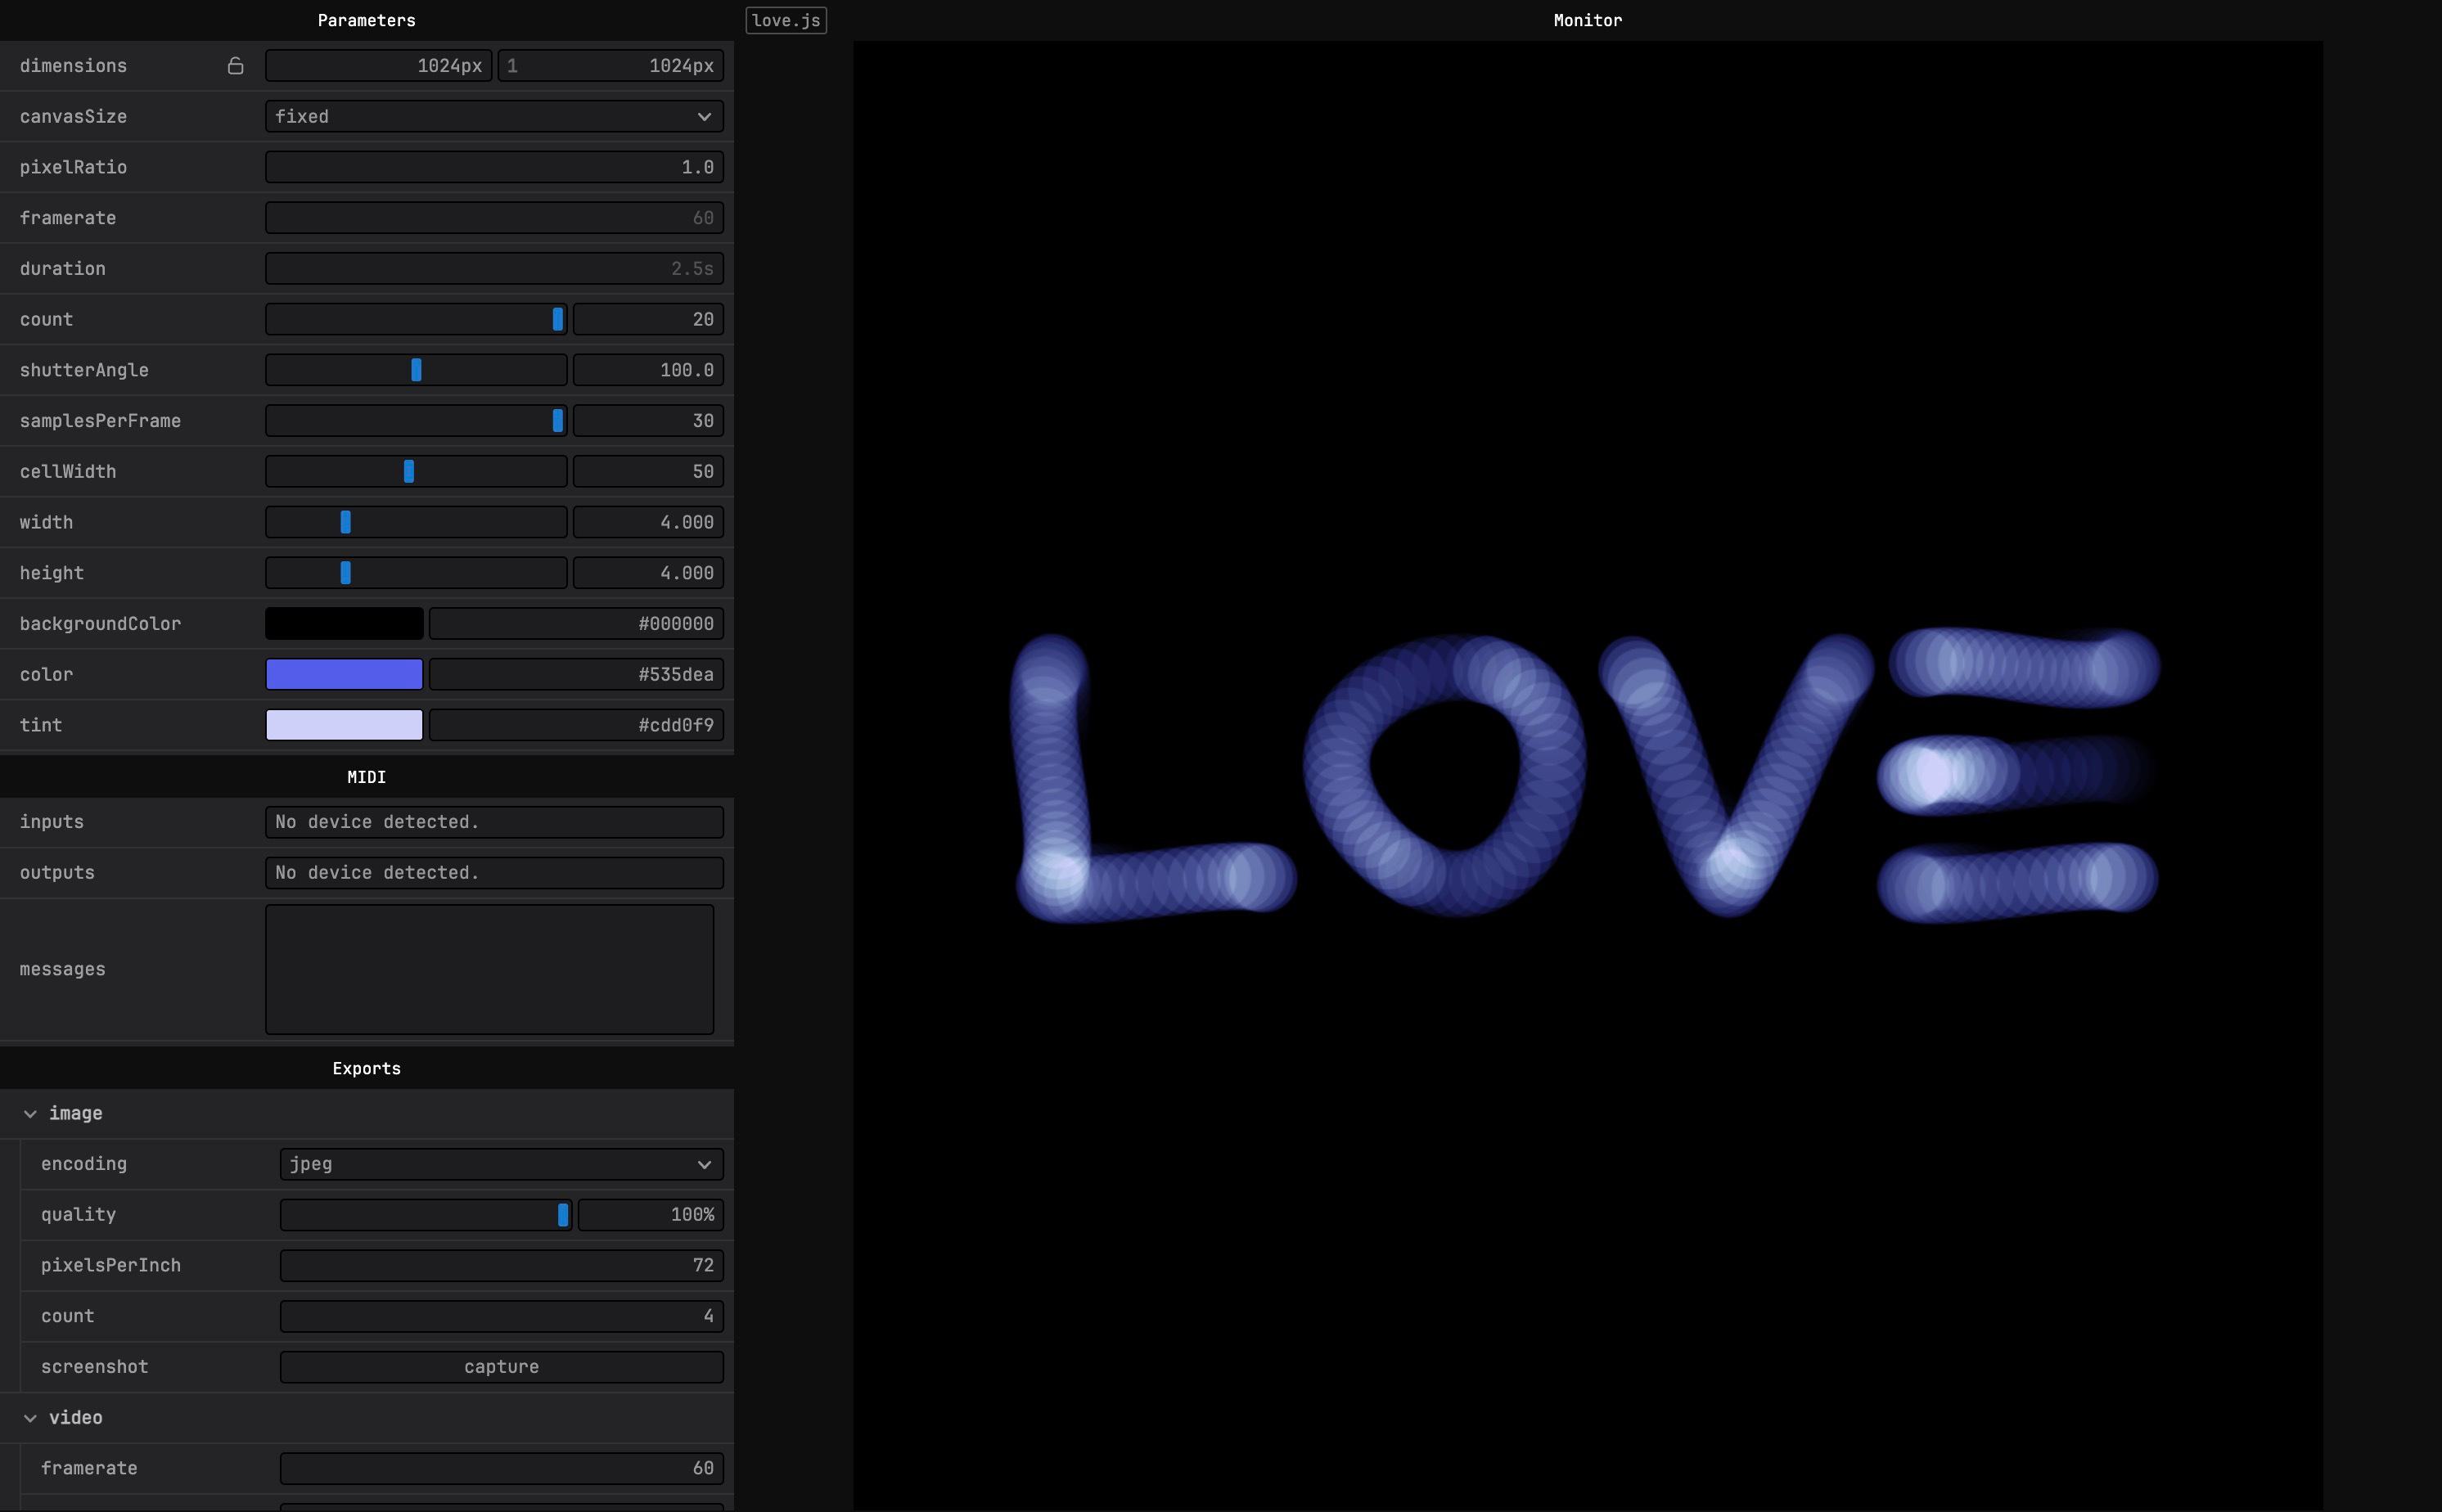Viewport: 2442px width, 1512px height.
Task: Click the shutterAngle label
Action: point(84,370)
